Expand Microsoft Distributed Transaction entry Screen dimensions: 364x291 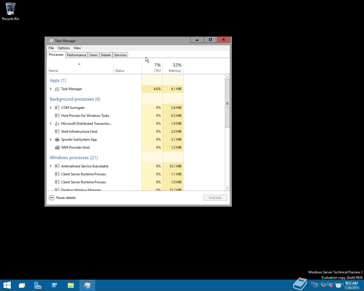click(51, 124)
